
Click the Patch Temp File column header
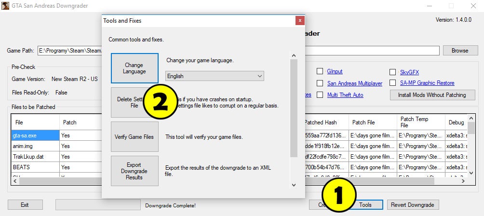[421, 122]
